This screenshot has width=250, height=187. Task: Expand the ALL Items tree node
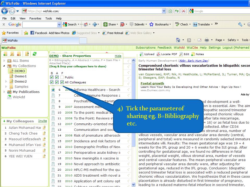click(4, 61)
